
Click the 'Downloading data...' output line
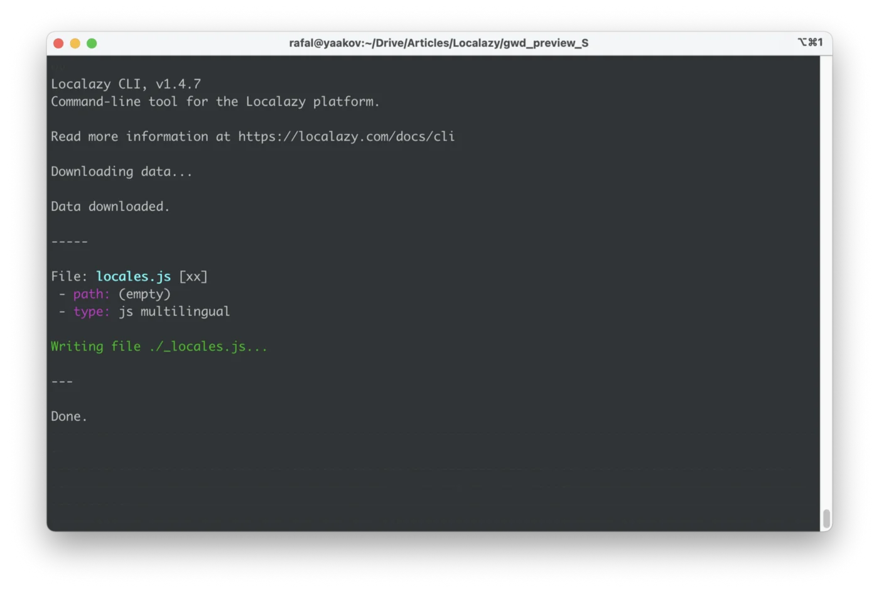pos(121,171)
